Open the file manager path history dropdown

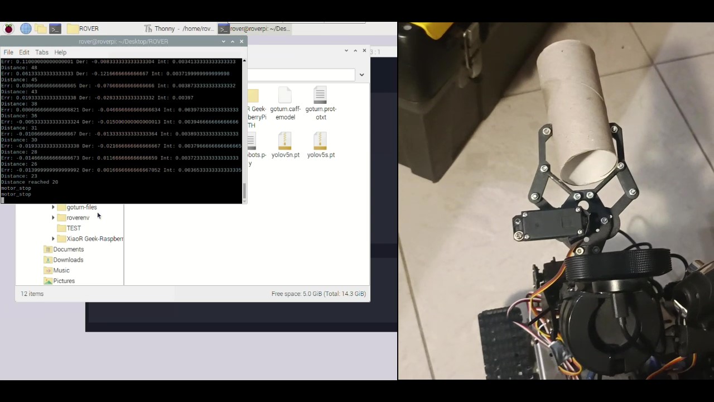(361, 75)
